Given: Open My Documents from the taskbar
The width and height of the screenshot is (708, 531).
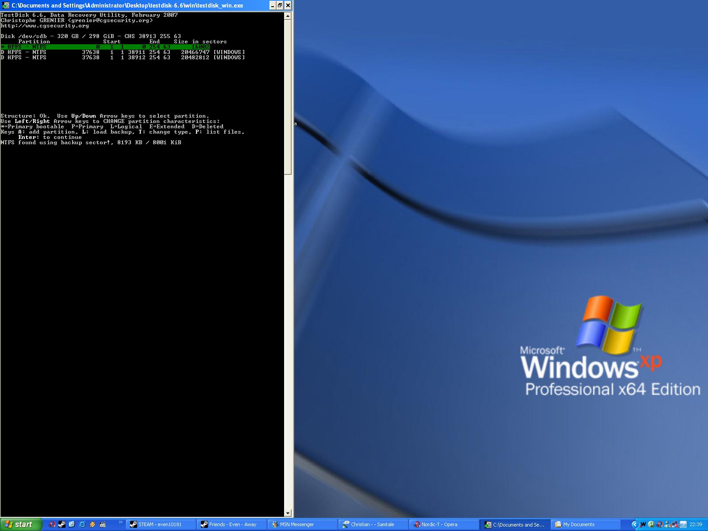Looking at the screenshot, I should pos(586,524).
